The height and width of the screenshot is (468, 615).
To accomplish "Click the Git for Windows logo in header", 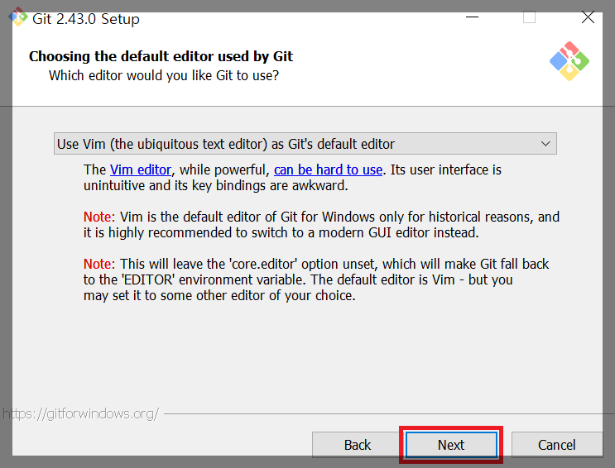I will pyautogui.click(x=569, y=61).
